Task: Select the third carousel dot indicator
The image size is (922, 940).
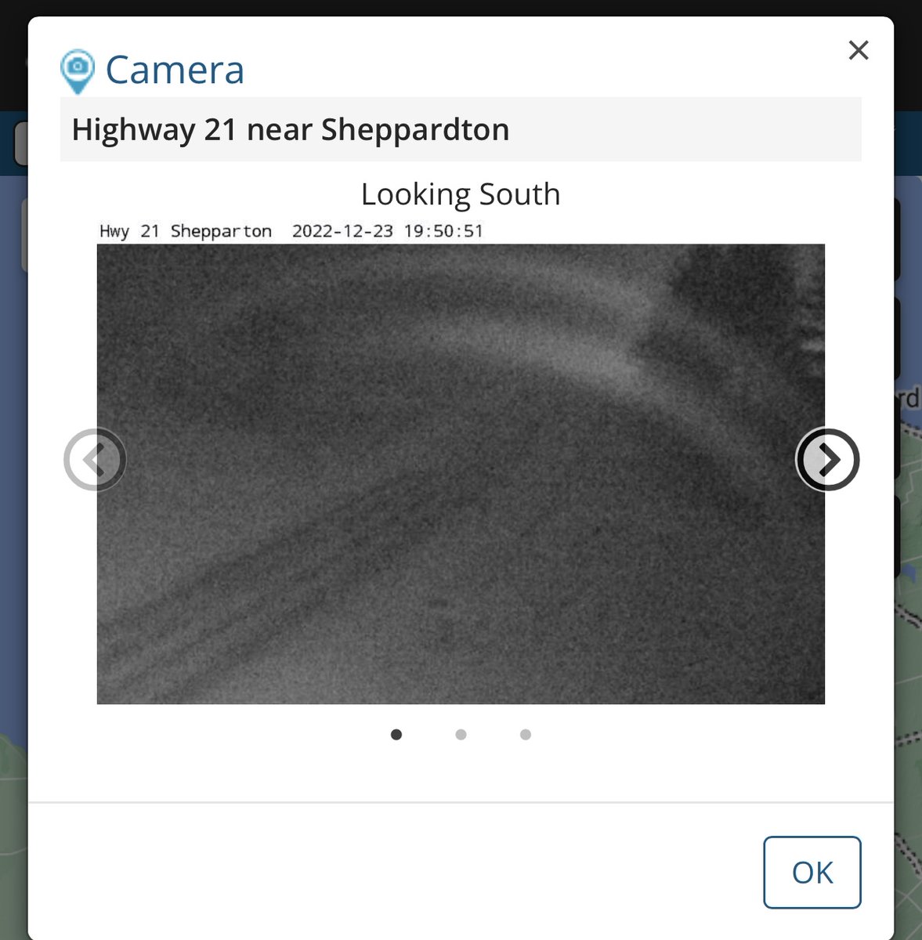Action: click(526, 735)
